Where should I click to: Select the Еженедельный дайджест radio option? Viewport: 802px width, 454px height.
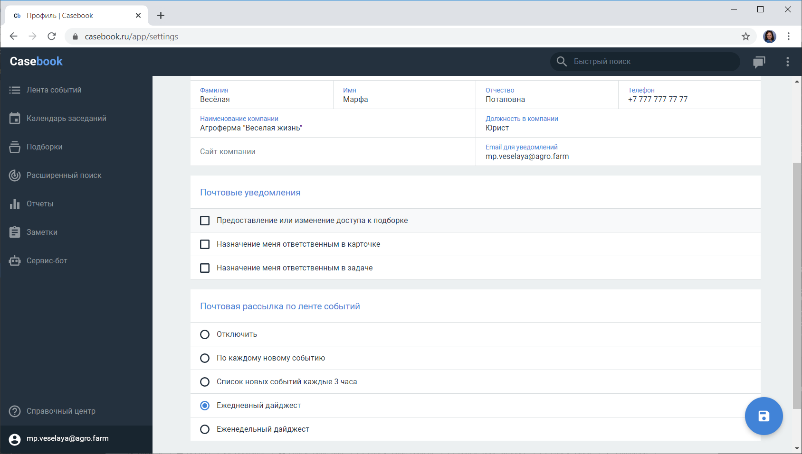(205, 429)
